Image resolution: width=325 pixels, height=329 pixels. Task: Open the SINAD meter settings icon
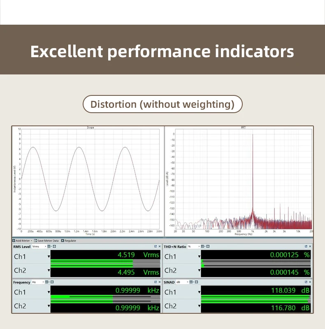196,282
